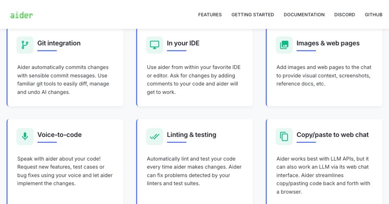389x204 pixels.
Task: Click text 'implement the changes.'
Action: (x=46, y=184)
